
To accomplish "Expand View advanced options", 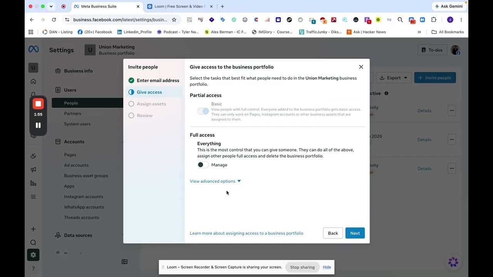I will pyautogui.click(x=215, y=181).
